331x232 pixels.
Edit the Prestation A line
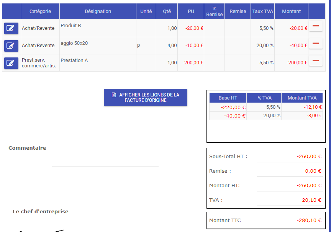tap(11, 63)
